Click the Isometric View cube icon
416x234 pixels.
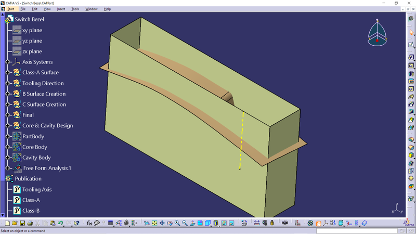(207, 223)
